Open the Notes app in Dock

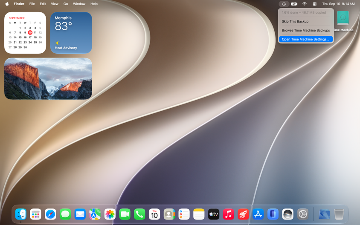point(199,214)
